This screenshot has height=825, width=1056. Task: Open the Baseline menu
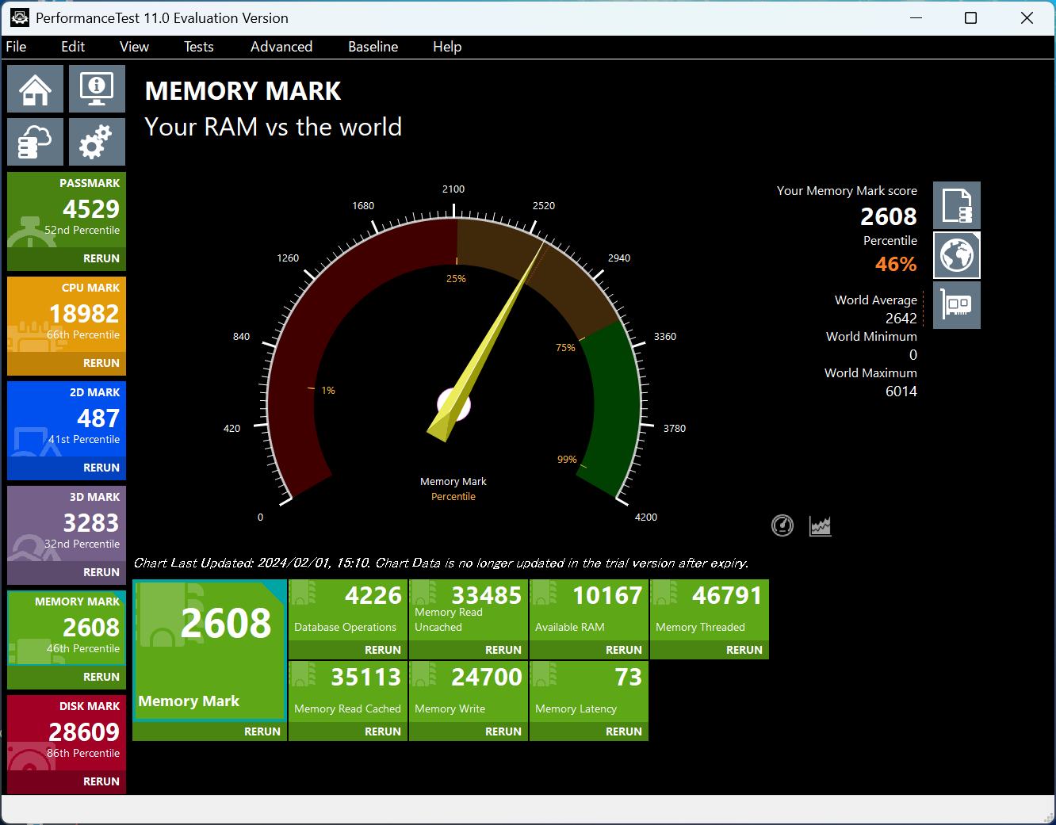click(373, 47)
